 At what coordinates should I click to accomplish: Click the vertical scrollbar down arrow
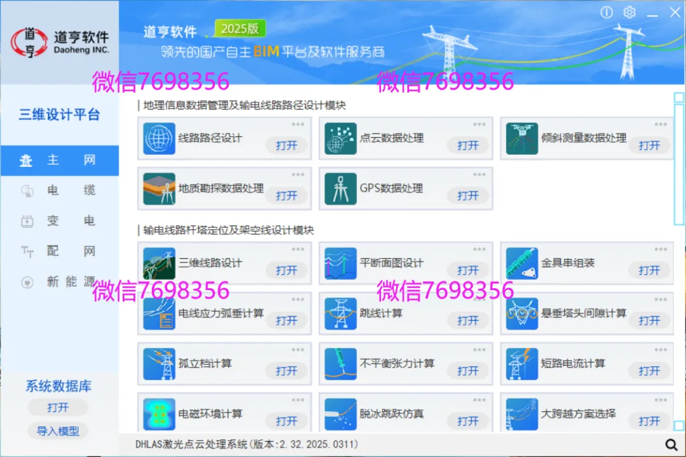pyautogui.click(x=679, y=425)
